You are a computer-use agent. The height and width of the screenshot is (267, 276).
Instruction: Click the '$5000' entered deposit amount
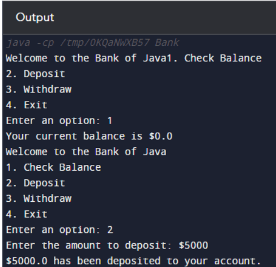click(193, 245)
